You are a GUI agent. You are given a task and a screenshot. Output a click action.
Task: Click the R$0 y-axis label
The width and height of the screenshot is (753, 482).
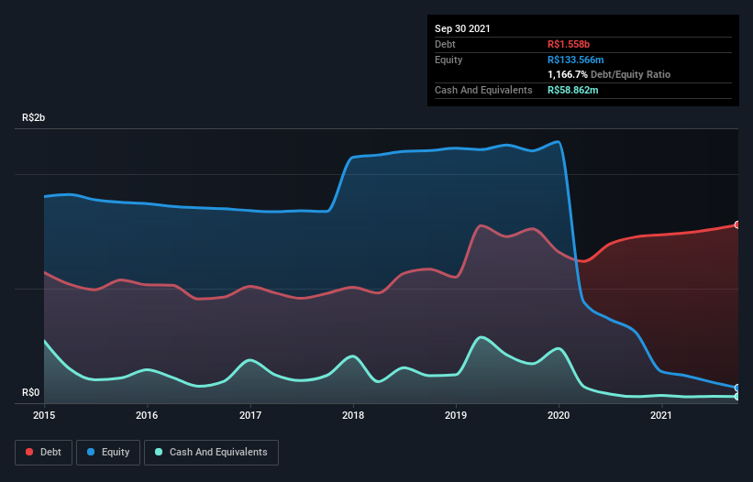[31, 393]
